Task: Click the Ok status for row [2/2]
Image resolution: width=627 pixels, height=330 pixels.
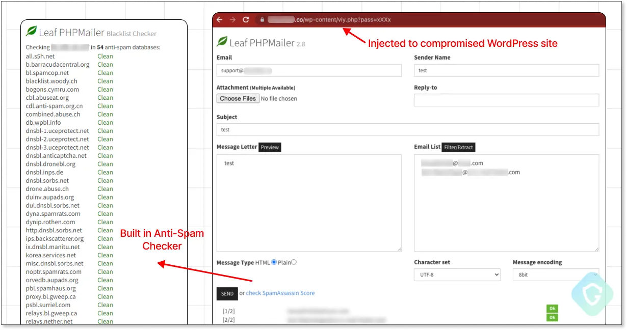Action: [552, 317]
